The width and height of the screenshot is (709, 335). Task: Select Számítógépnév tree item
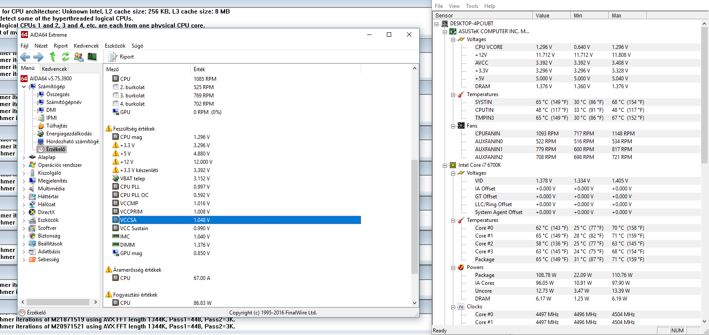tap(64, 102)
